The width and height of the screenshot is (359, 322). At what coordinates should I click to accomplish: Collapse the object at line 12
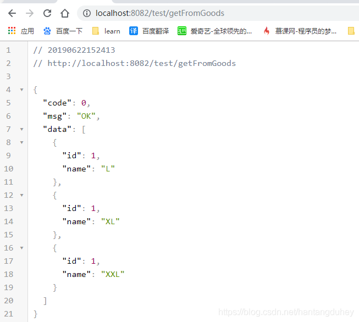[x=22, y=195]
